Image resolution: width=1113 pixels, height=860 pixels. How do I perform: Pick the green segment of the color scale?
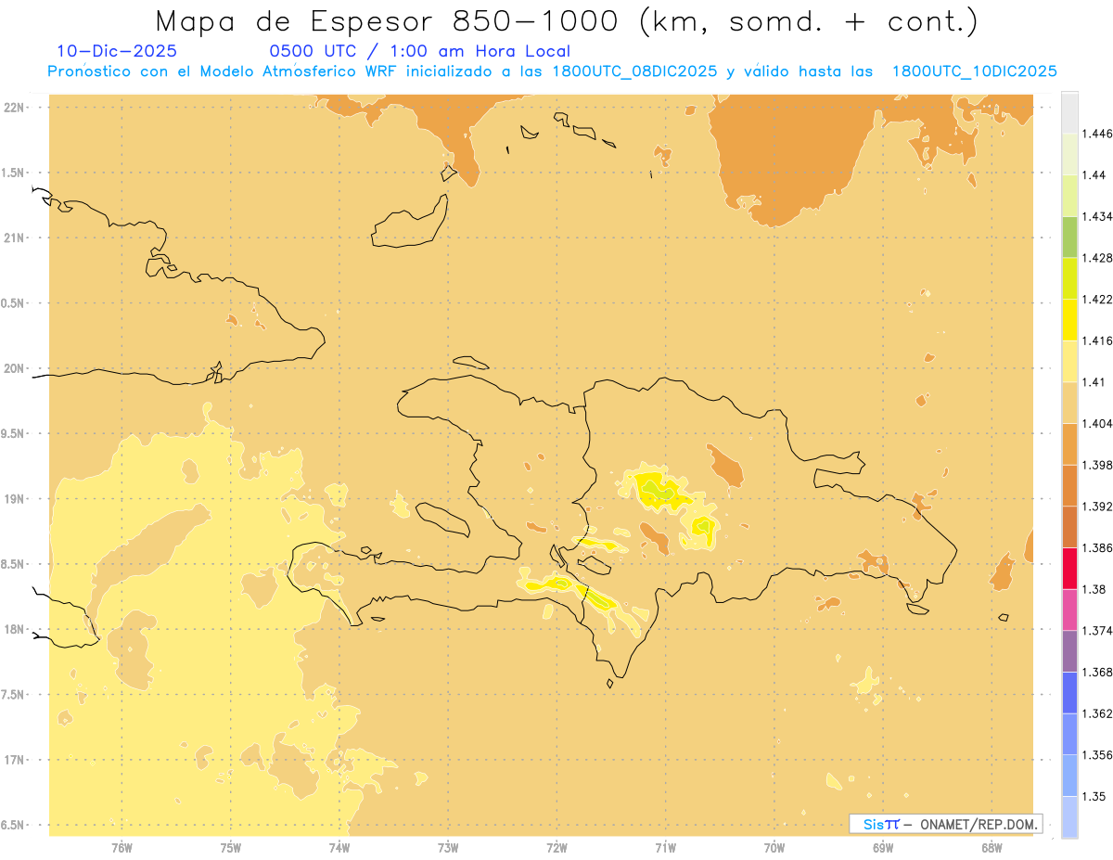click(x=1069, y=237)
